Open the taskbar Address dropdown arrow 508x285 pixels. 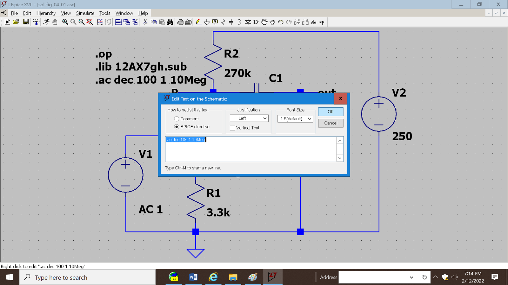click(411, 277)
